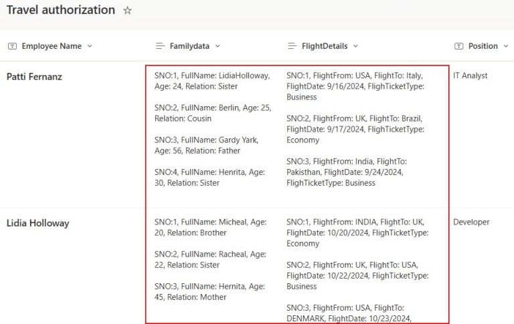514x324 pixels.
Task: Click the UK to Brazil flight entry
Action: coord(355,129)
